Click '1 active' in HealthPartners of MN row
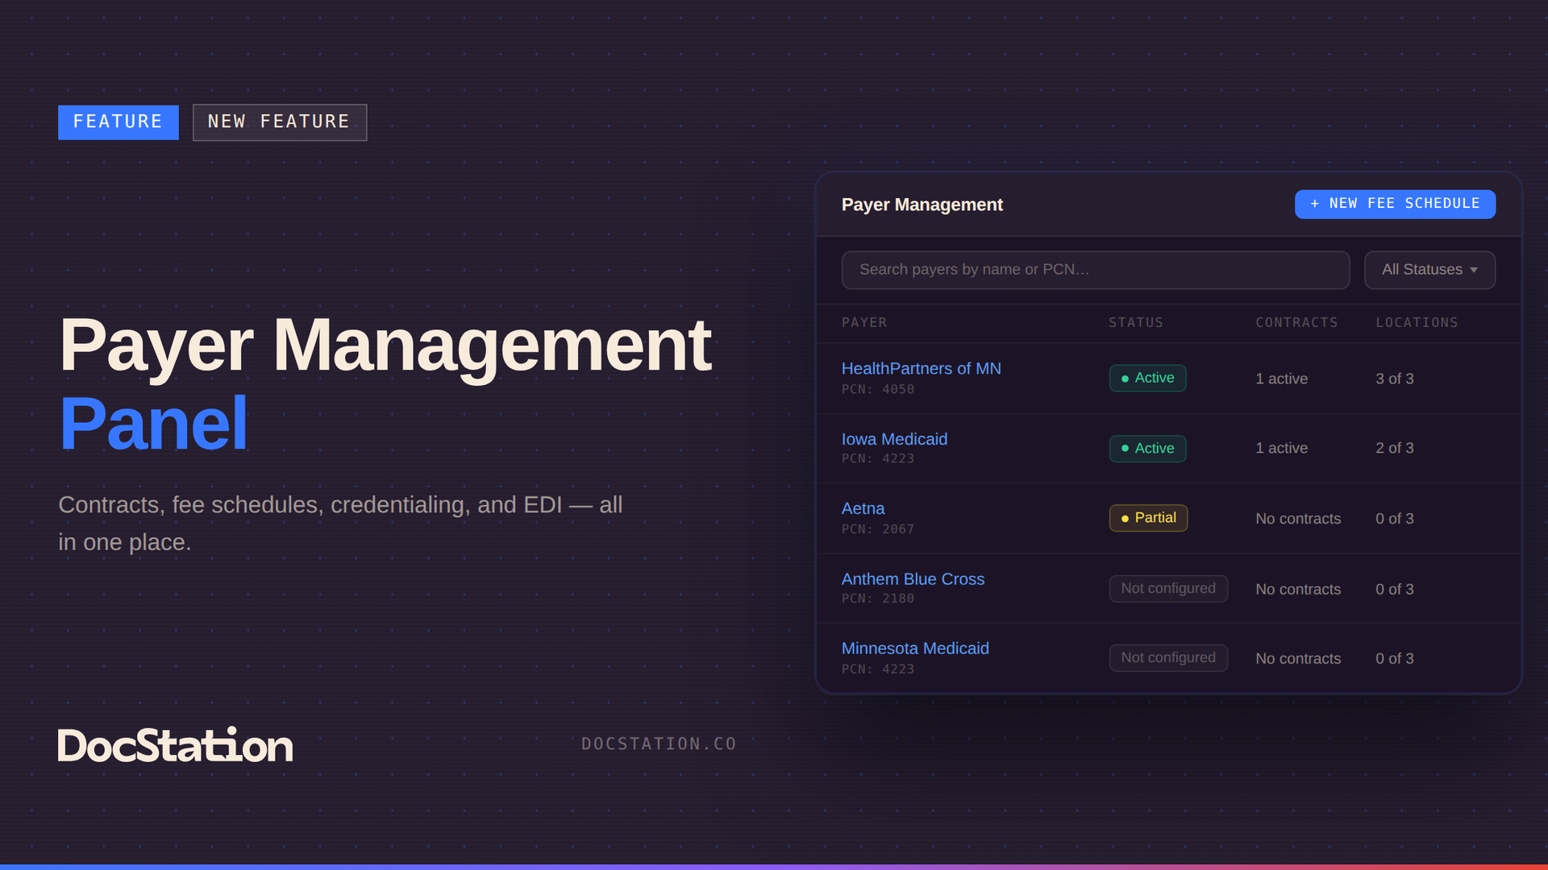Viewport: 1548px width, 870px height. [x=1281, y=379]
